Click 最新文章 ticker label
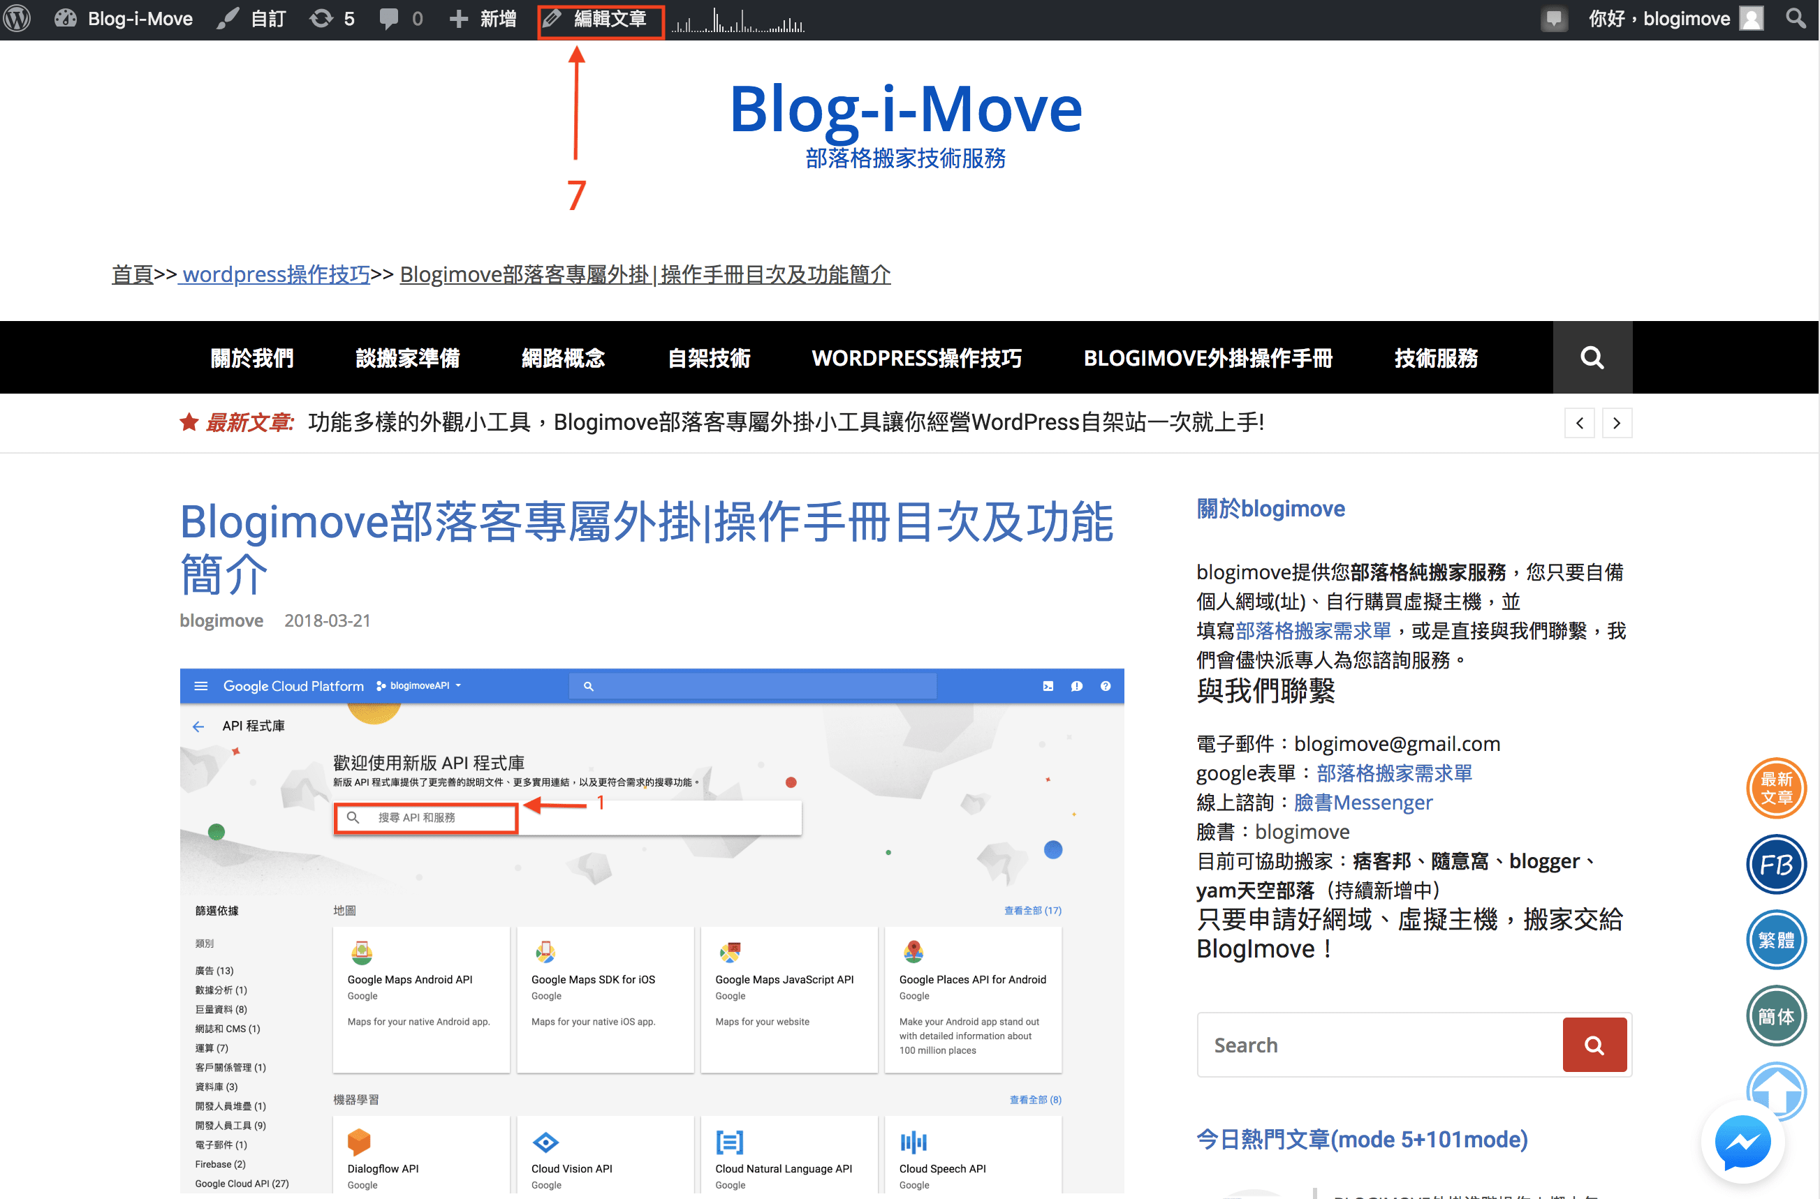1820x1199 pixels. (249, 422)
